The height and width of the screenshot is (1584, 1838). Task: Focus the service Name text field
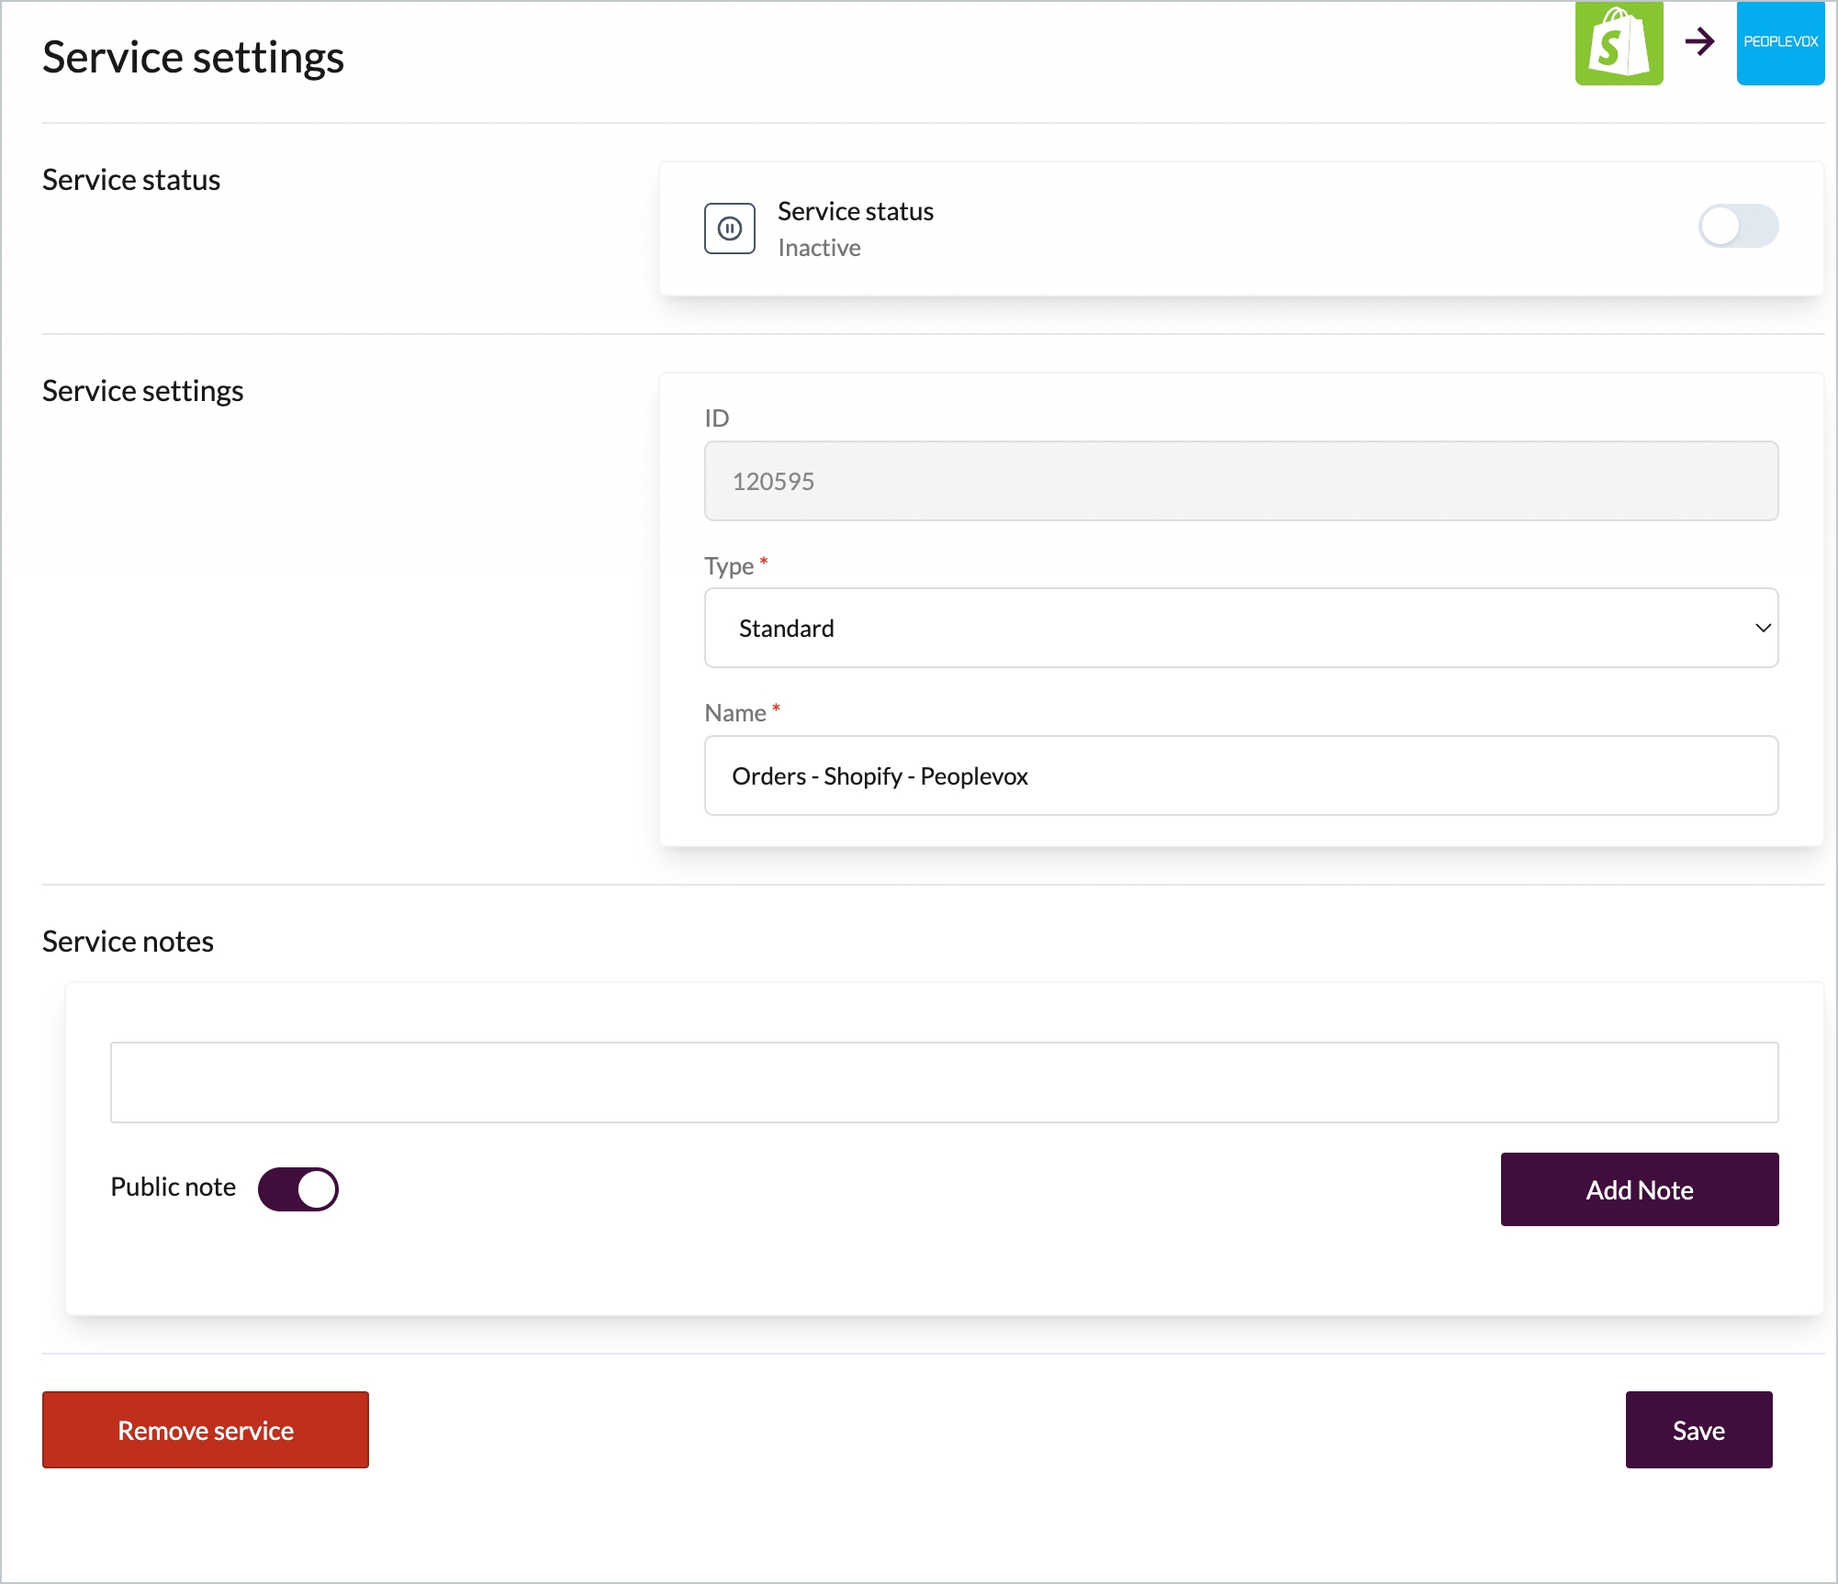point(1239,776)
